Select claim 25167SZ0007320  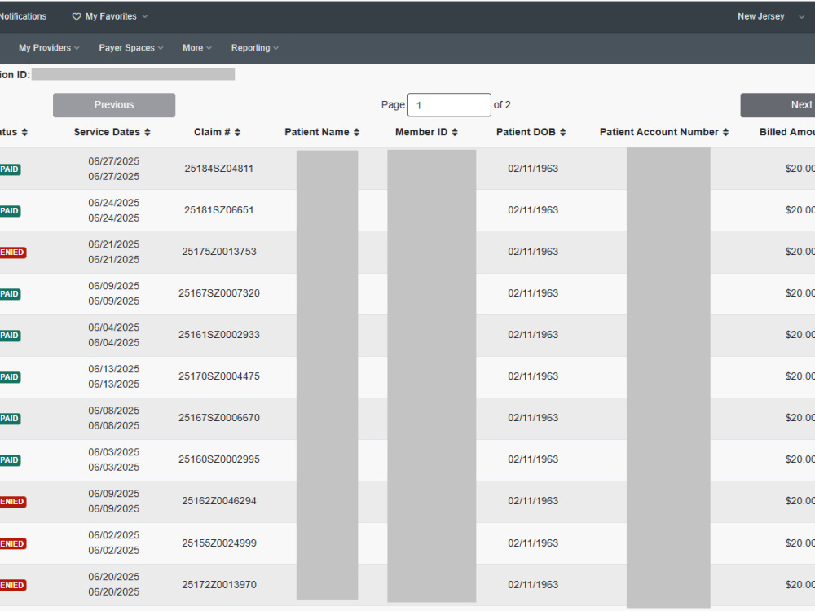[x=218, y=293]
